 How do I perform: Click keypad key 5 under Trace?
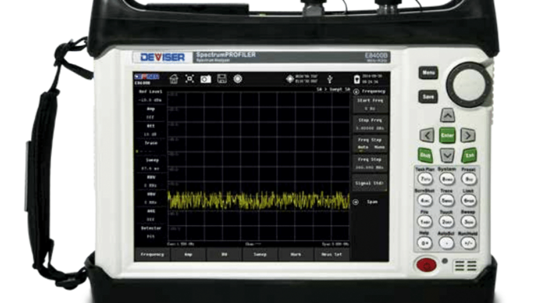click(x=447, y=200)
